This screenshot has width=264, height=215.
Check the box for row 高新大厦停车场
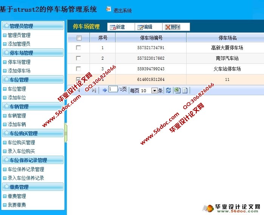[78, 48]
